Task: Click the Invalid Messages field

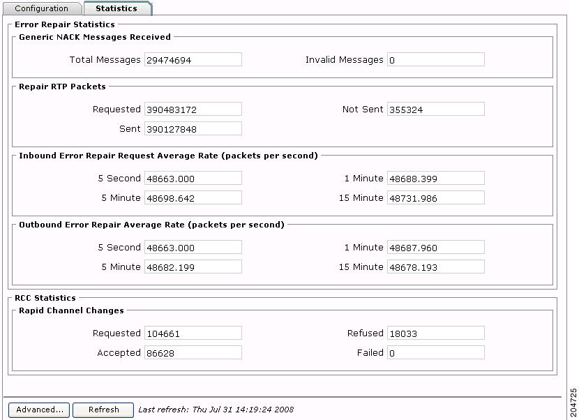Action: (x=436, y=60)
